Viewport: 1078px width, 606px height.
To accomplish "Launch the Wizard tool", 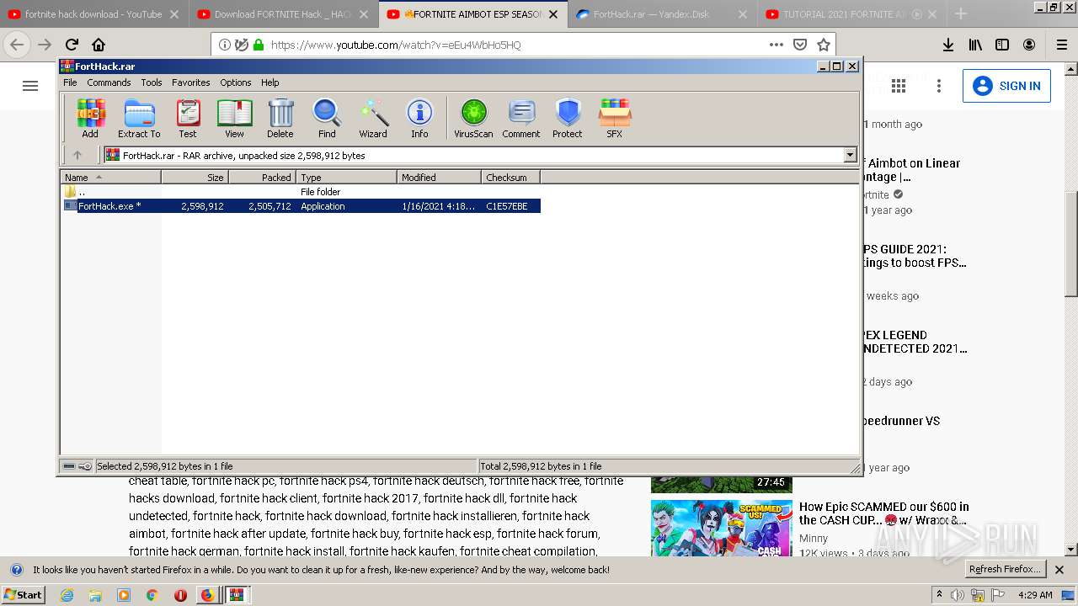I will 373,118.
